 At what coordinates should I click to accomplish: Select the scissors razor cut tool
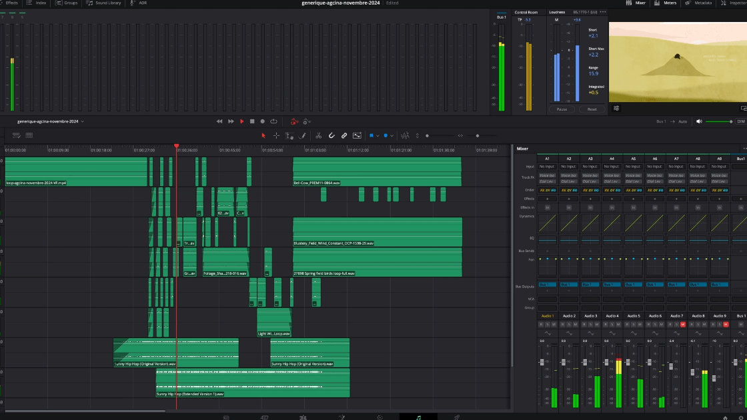pyautogui.click(x=318, y=136)
